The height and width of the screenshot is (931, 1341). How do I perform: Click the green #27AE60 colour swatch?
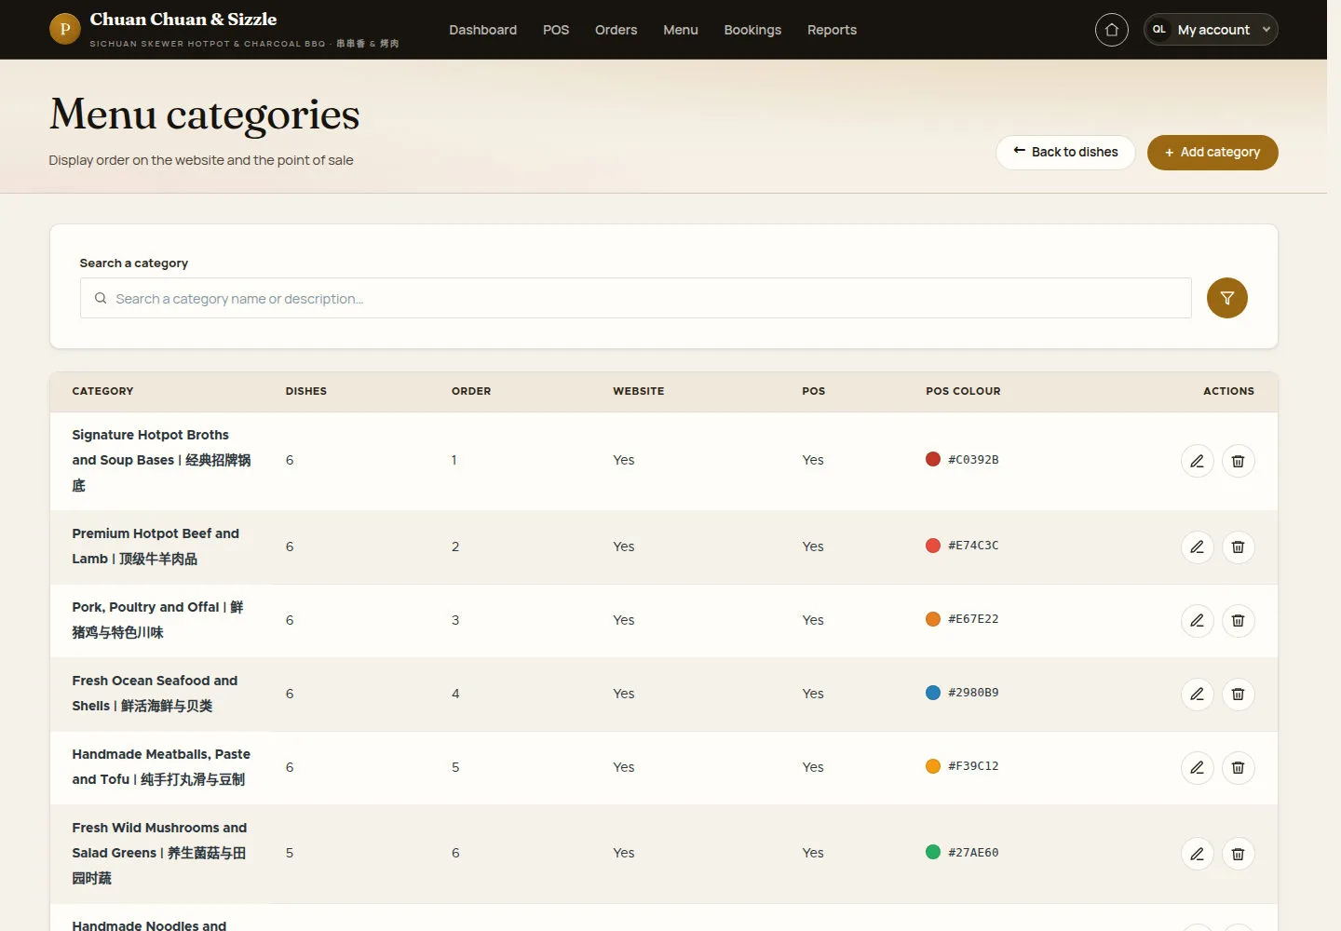click(x=933, y=852)
